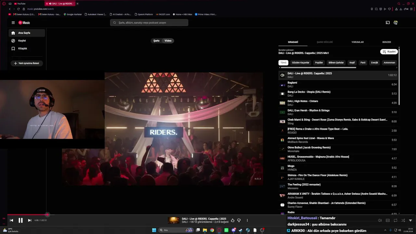Click the playback progress bar knob

(x=47, y=214)
